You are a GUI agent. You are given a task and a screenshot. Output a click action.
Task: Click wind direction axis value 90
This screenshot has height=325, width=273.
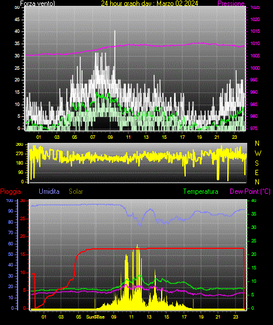[21, 172]
